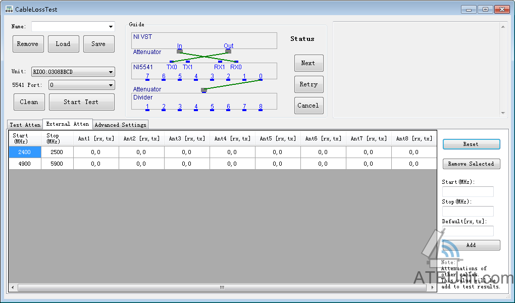Open the 5541 Port dropdown
Screen dimensions: 515x303
click(x=111, y=85)
